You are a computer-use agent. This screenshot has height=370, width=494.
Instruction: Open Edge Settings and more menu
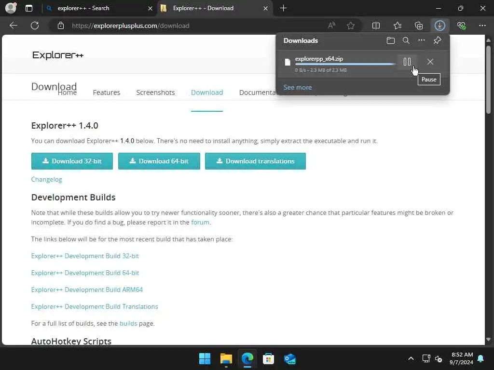482,26
